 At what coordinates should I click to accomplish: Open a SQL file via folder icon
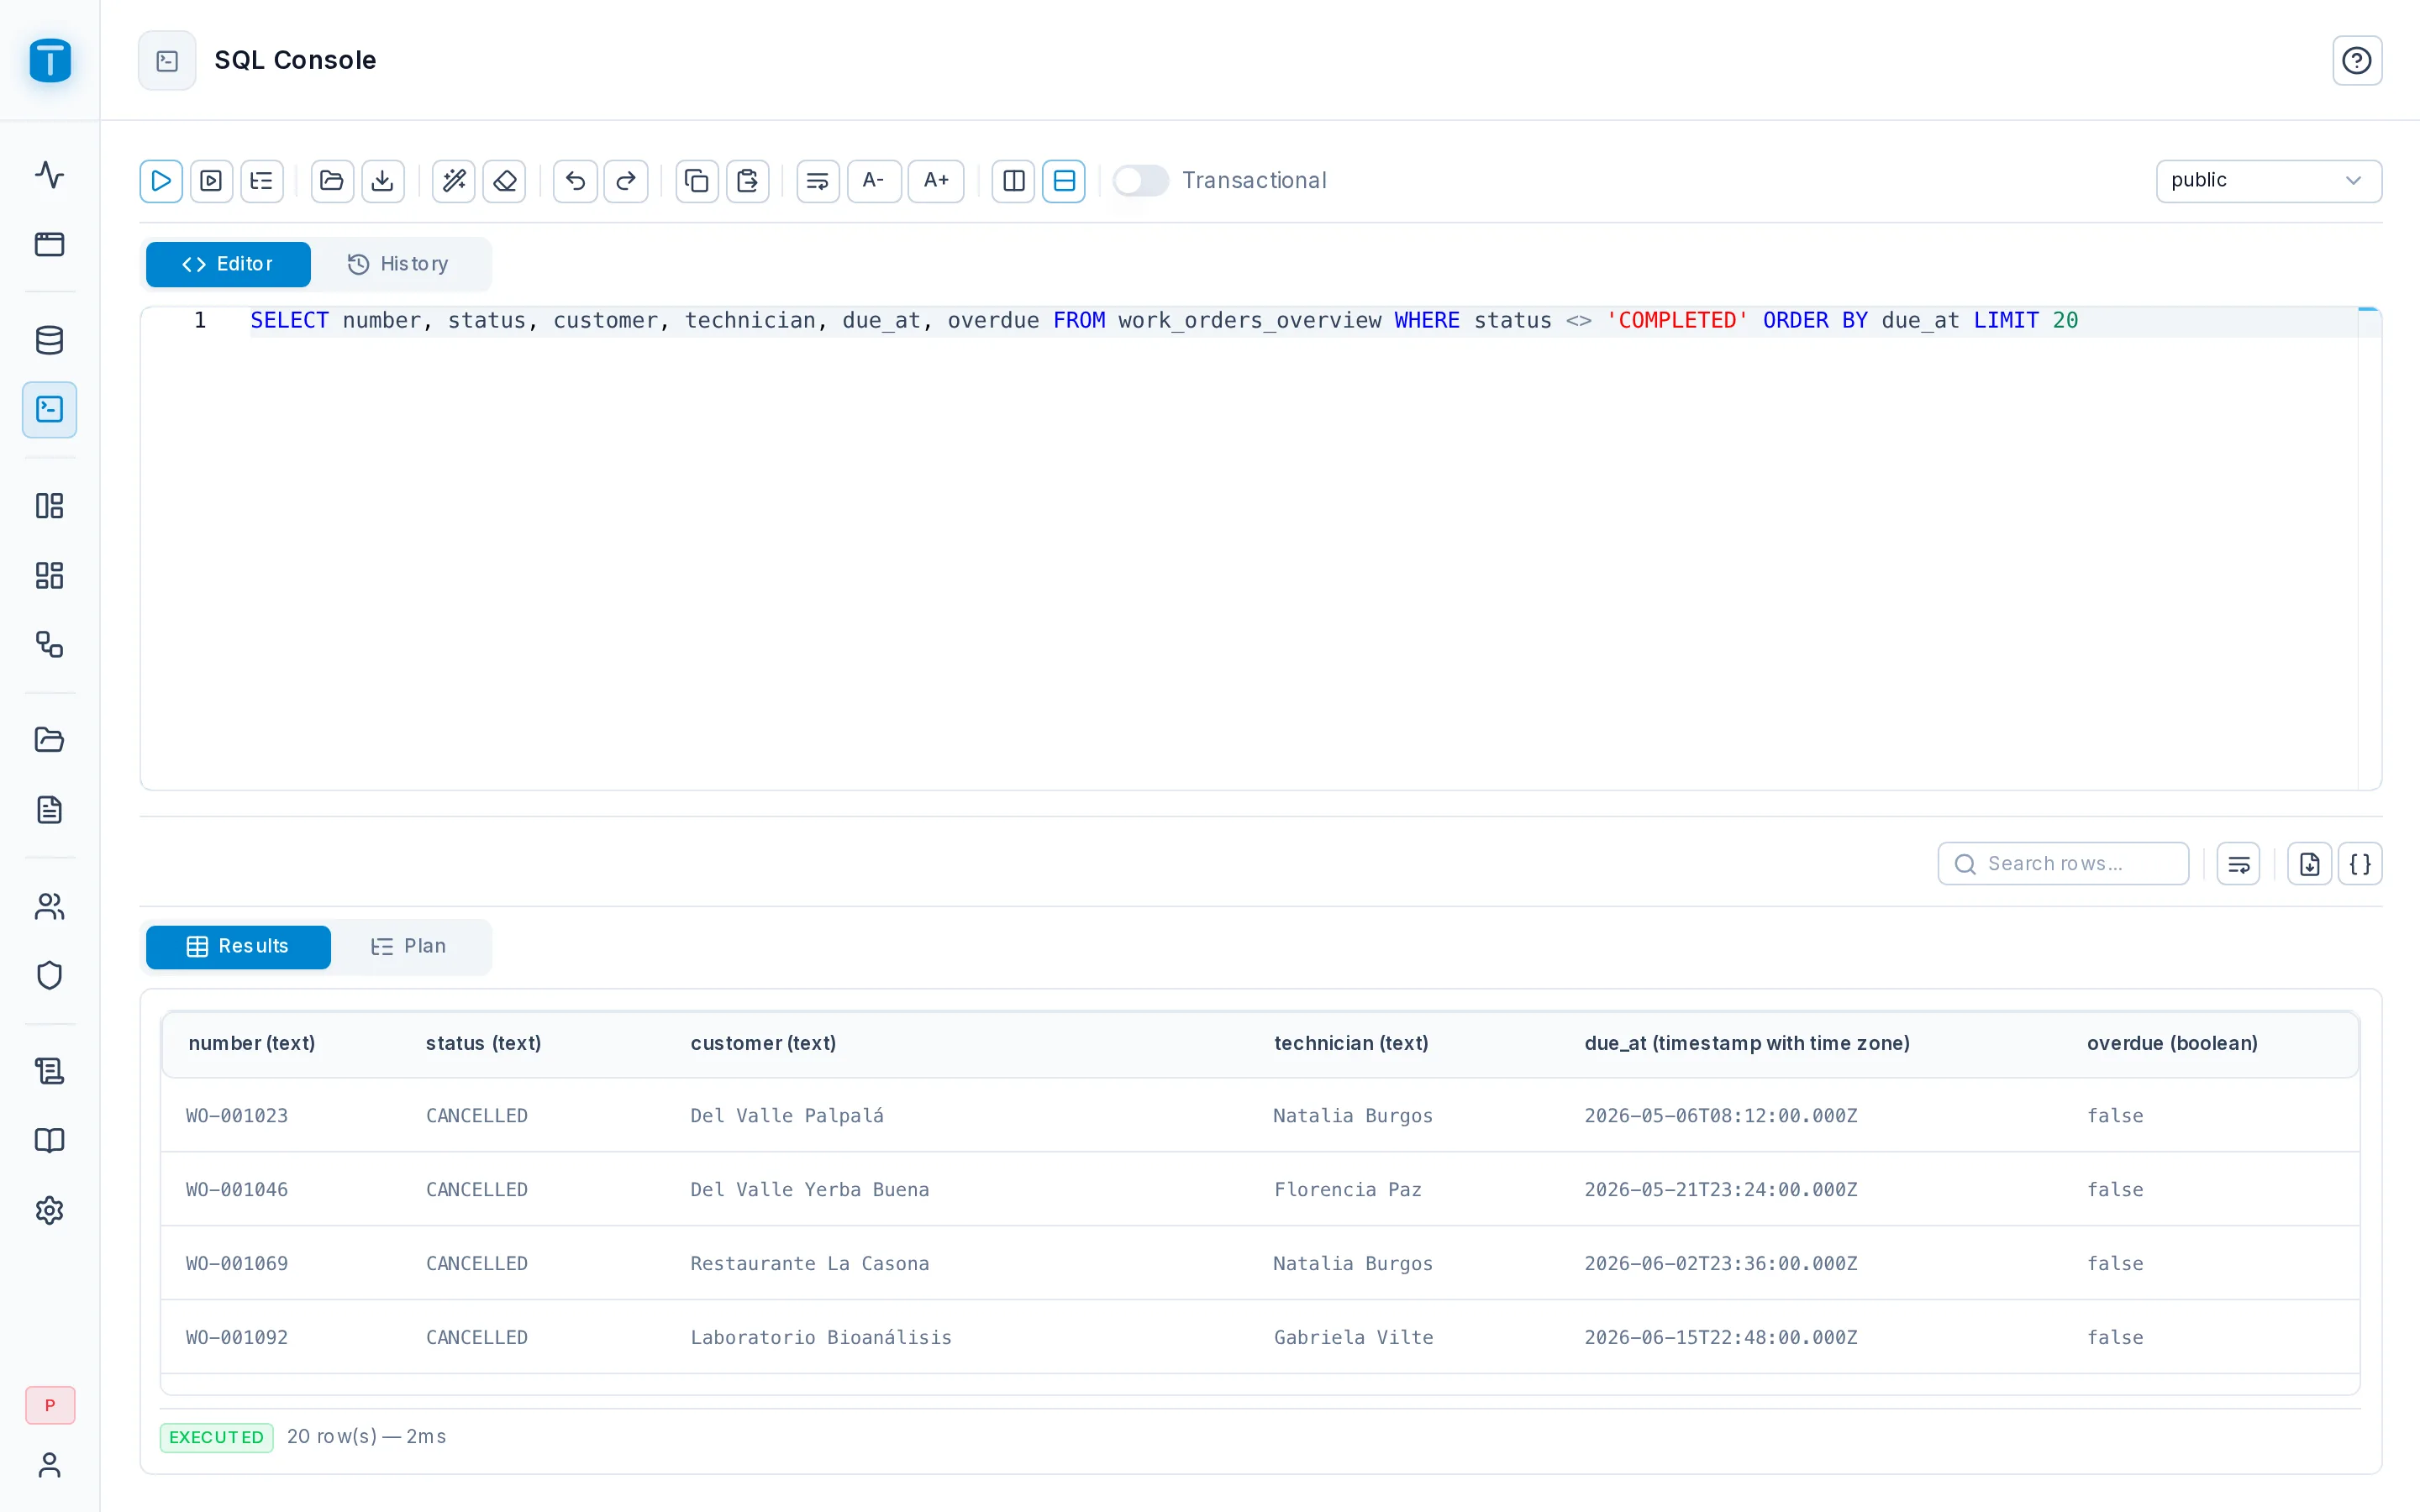click(x=332, y=181)
